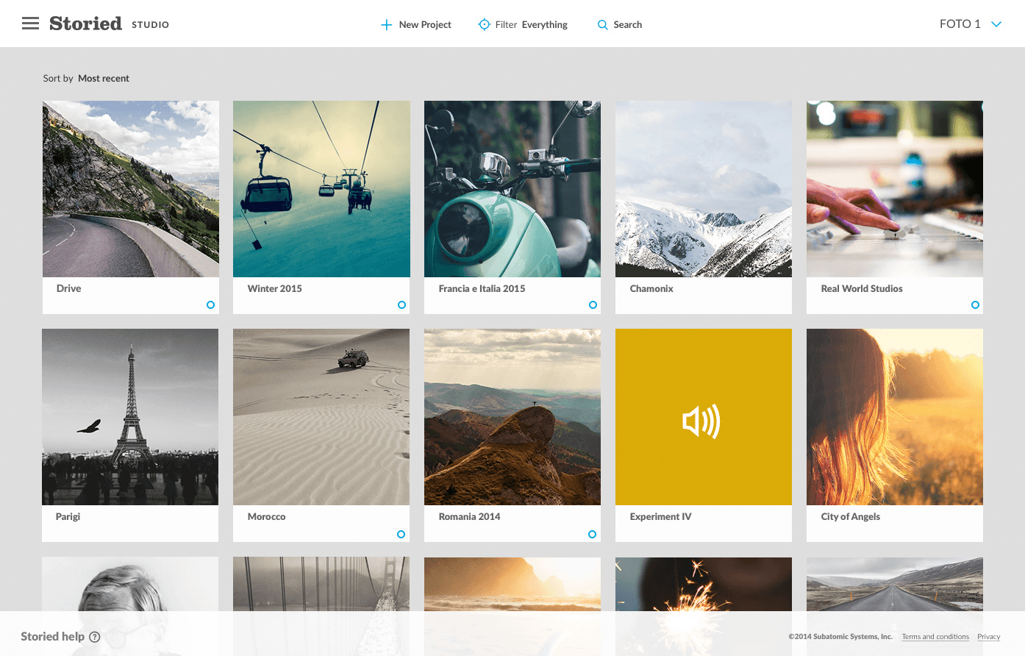Change Sort by Most recent option
The height and width of the screenshot is (656, 1025).
coord(104,78)
